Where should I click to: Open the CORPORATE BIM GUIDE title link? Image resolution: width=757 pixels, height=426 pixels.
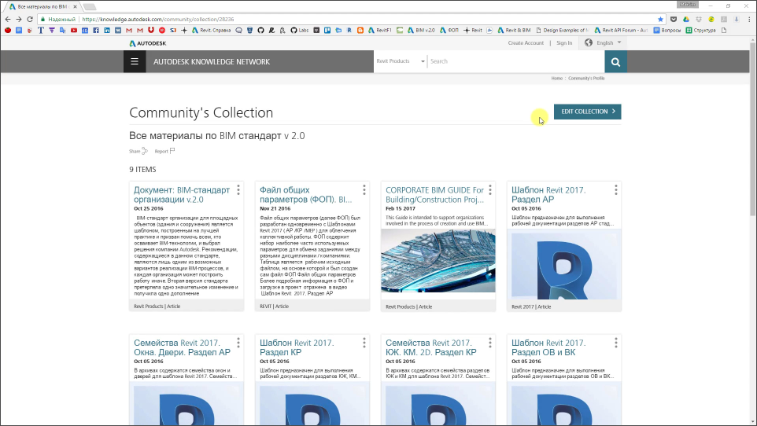(x=434, y=195)
